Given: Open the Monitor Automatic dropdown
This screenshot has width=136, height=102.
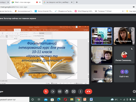Looking at the screenshot, I should 45,33.
